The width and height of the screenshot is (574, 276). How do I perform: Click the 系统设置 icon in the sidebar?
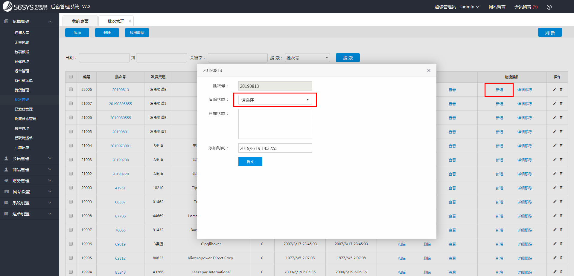pyautogui.click(x=6, y=203)
